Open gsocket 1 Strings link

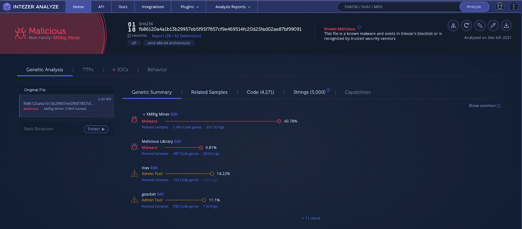coord(210,206)
